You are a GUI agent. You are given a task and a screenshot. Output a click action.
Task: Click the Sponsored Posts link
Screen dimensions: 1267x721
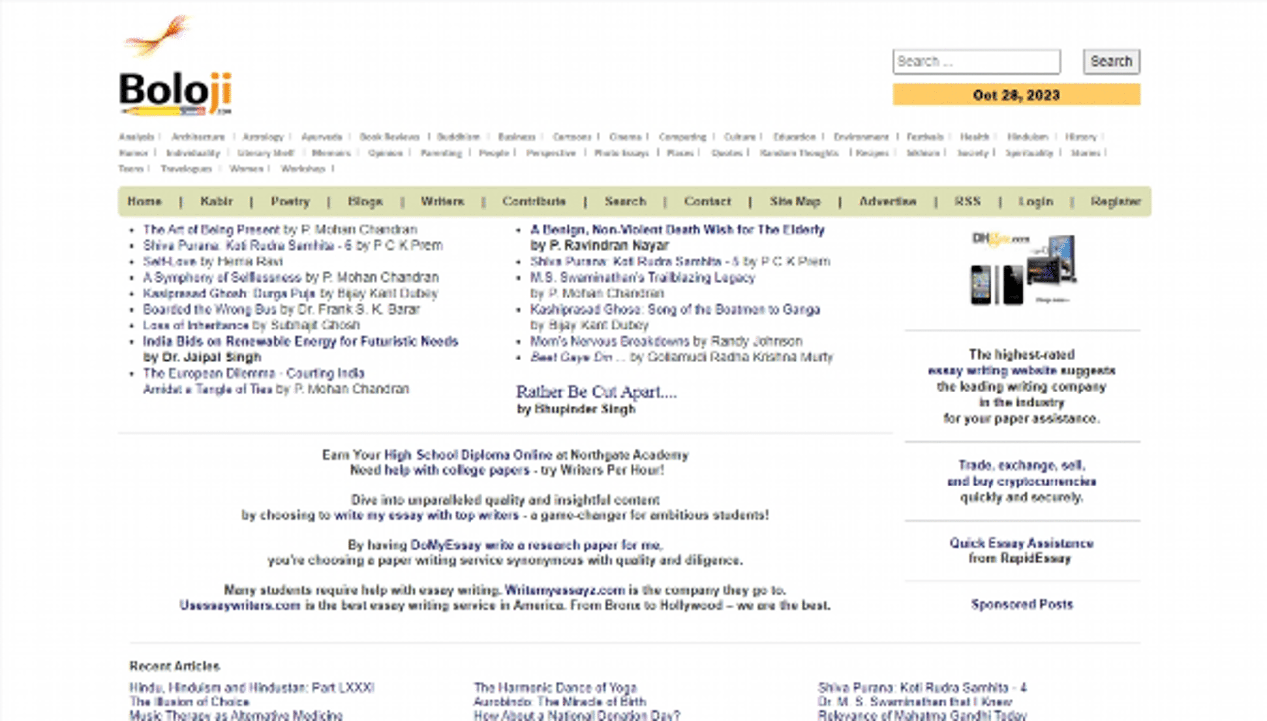pyautogui.click(x=1021, y=604)
